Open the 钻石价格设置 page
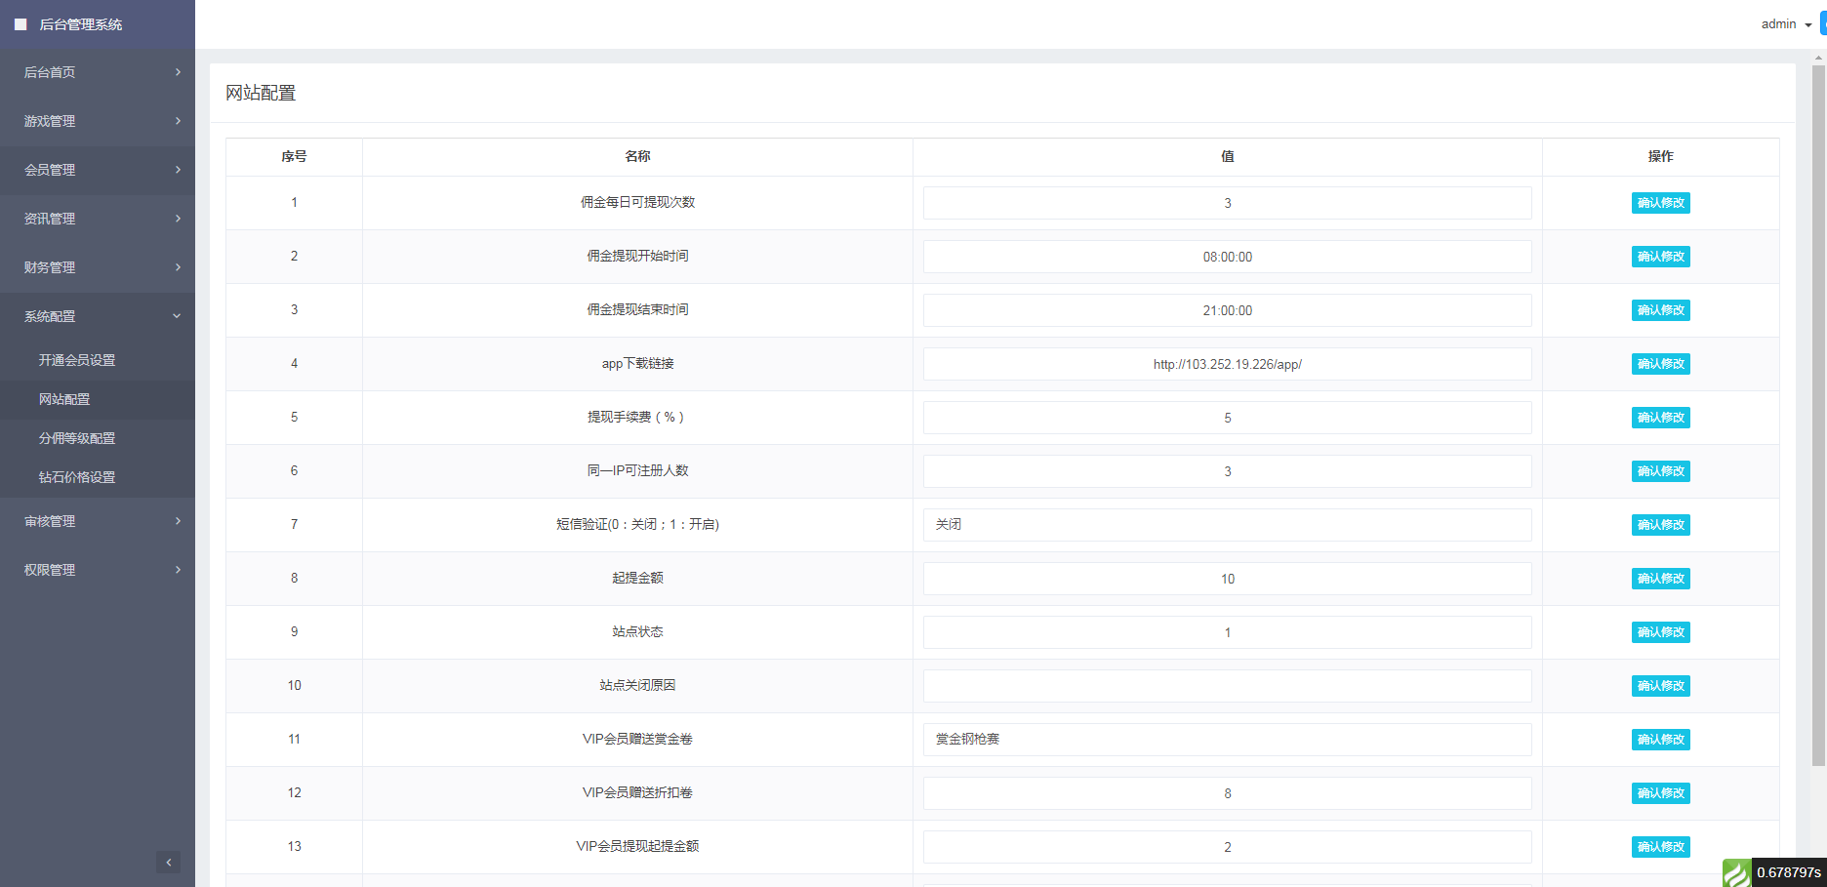Screen dimensions: 1827x887 (77, 477)
